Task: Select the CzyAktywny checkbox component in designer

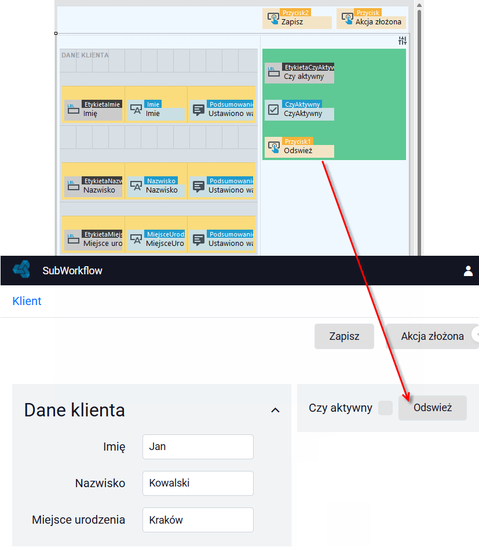Action: [299, 110]
